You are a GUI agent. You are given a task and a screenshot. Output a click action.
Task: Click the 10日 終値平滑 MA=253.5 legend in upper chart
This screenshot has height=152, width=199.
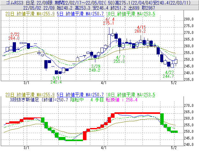[x=131, y=14]
